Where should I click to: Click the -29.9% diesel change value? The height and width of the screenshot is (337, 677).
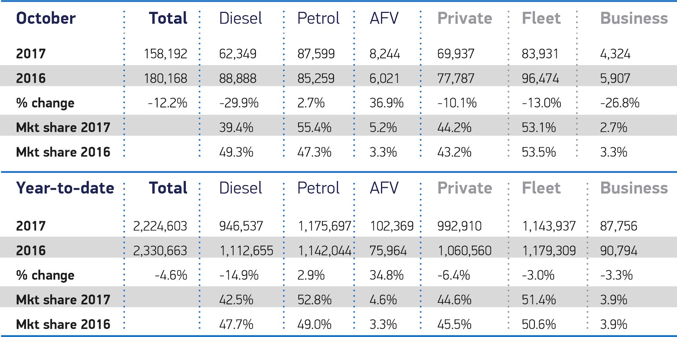[x=239, y=103]
